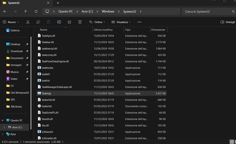Add a new tab with plus button
The height and width of the screenshot is (144, 236).
tap(58, 3)
